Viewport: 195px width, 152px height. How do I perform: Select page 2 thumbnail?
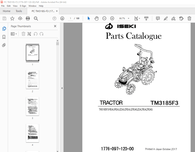tap(32, 80)
